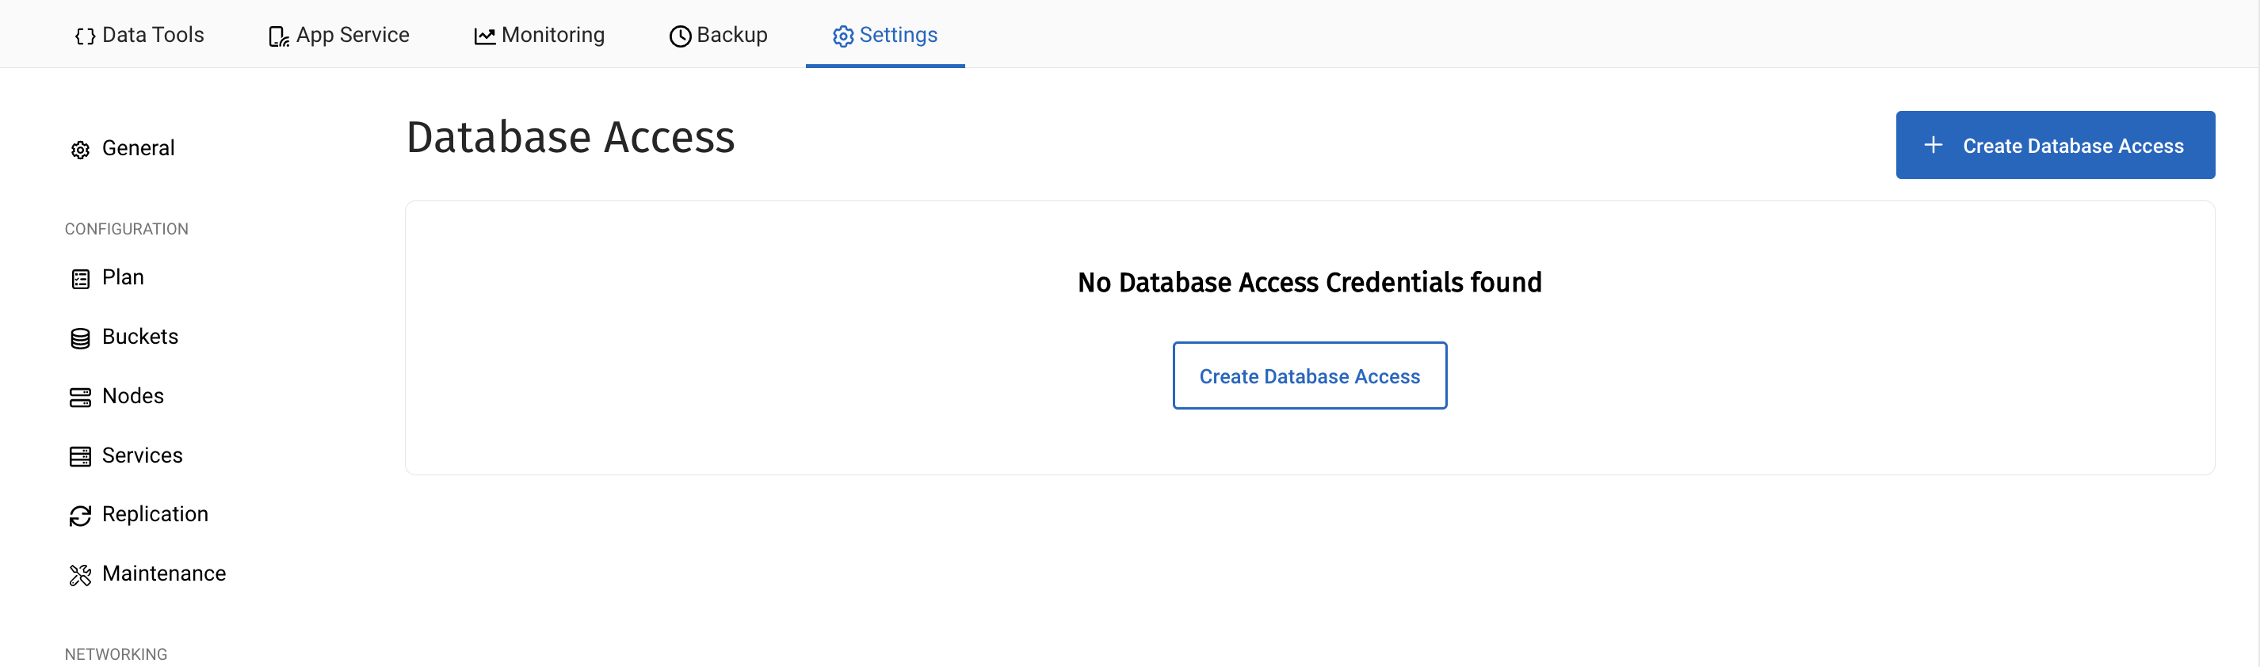Click the No Database Access Credentials found message

pyautogui.click(x=1309, y=282)
